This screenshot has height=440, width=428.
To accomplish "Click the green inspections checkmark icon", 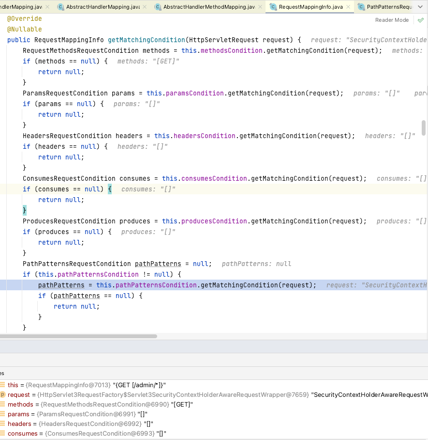I will pos(420,20).
